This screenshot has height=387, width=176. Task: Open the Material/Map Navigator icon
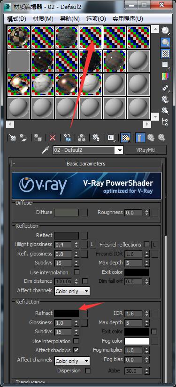pos(165,122)
